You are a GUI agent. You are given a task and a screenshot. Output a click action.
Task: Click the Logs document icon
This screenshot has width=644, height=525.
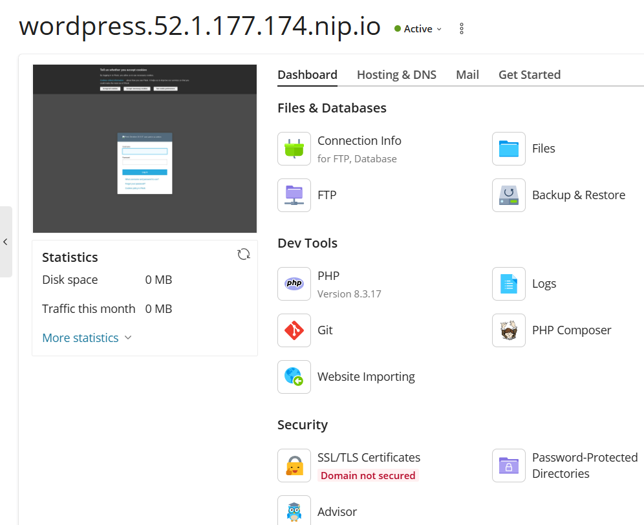[509, 284]
